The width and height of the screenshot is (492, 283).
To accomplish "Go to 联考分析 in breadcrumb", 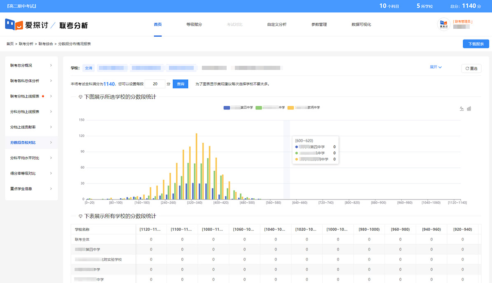I will coord(26,44).
